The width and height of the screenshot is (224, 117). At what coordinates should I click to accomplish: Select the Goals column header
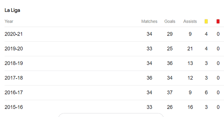tap(170, 21)
